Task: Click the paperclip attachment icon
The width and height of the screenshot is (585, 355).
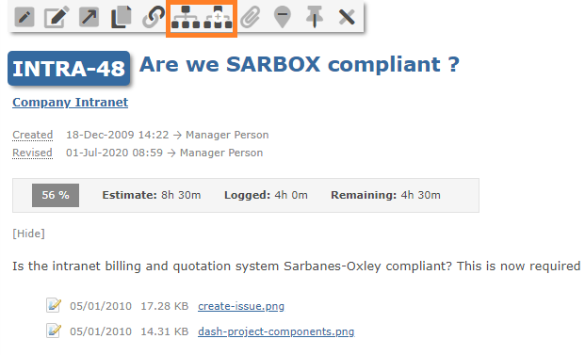Action: [250, 17]
